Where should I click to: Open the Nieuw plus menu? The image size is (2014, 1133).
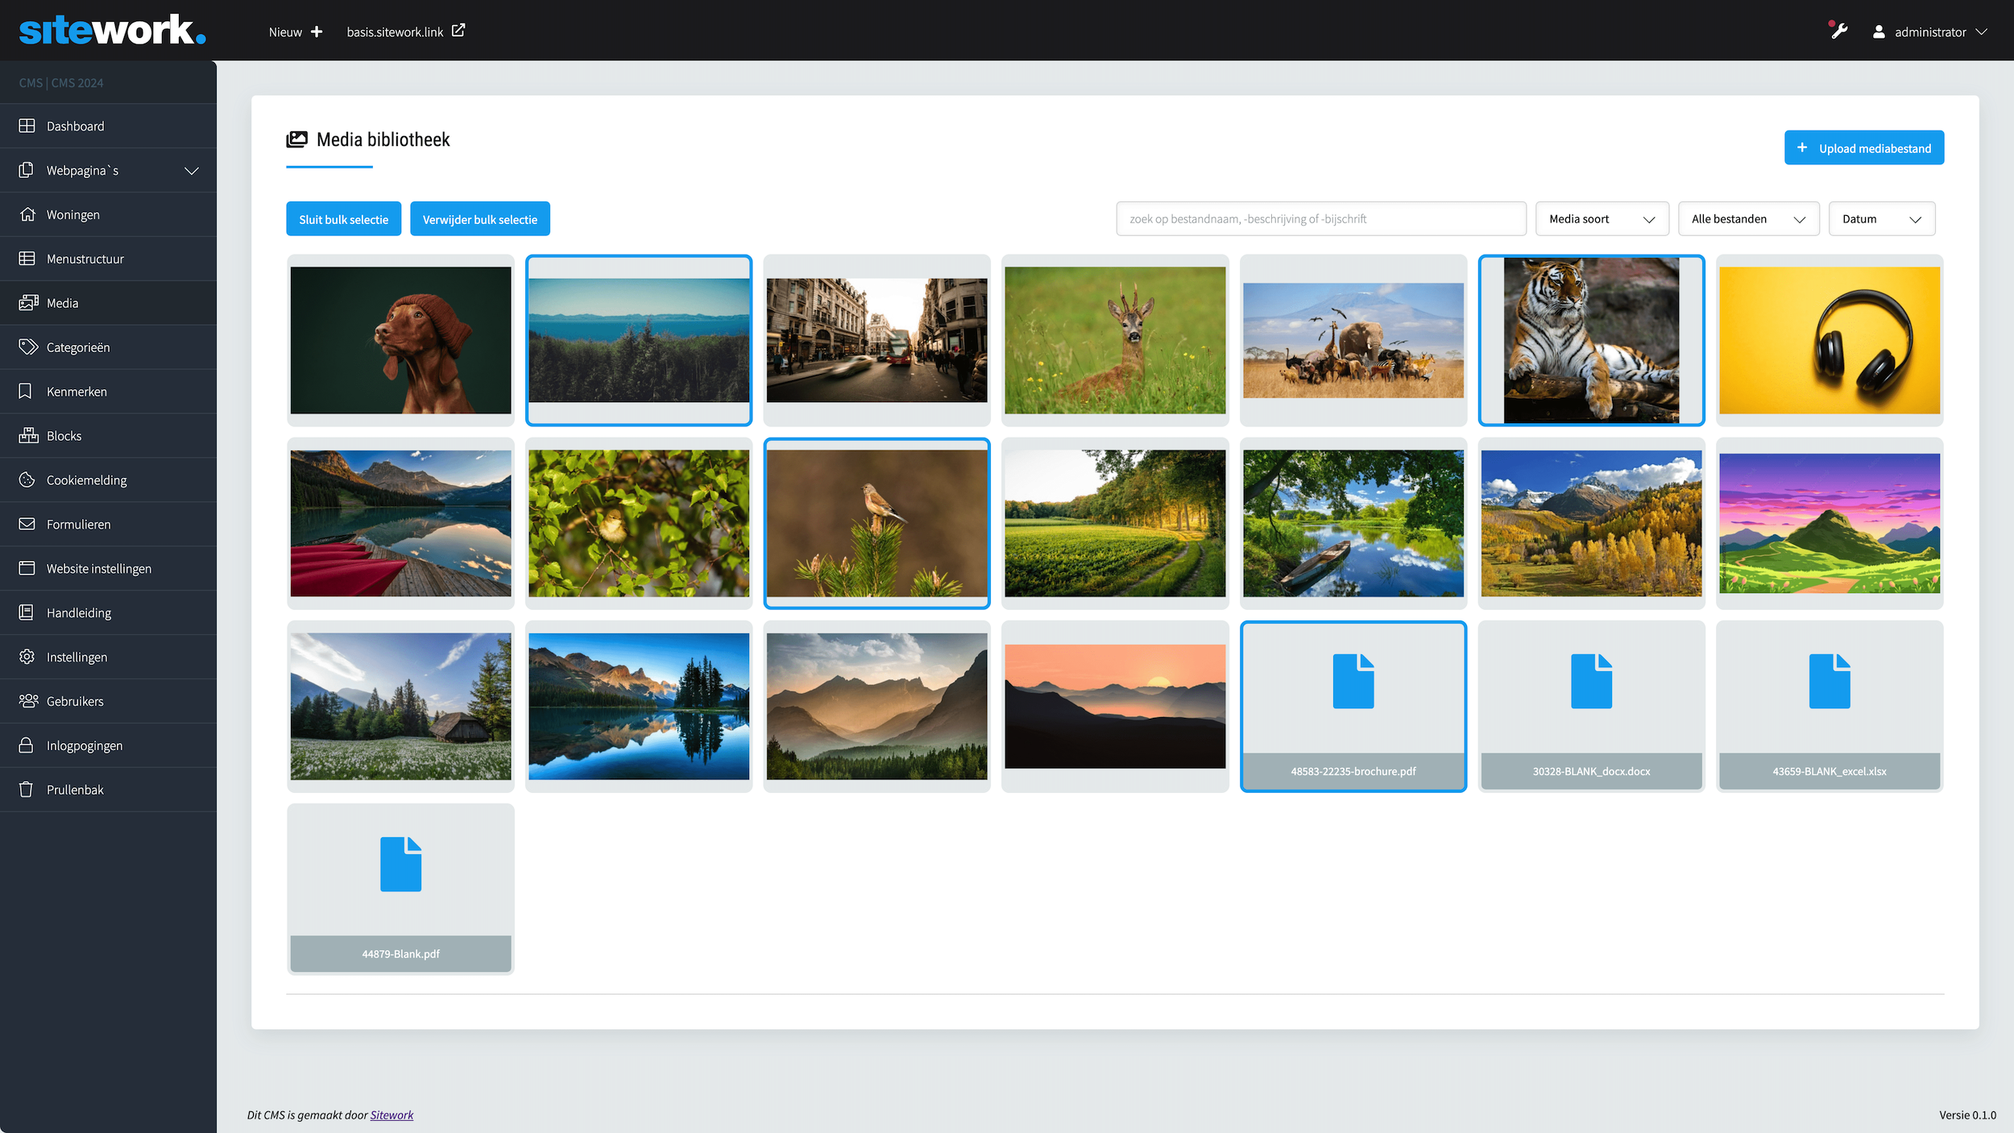296,32
